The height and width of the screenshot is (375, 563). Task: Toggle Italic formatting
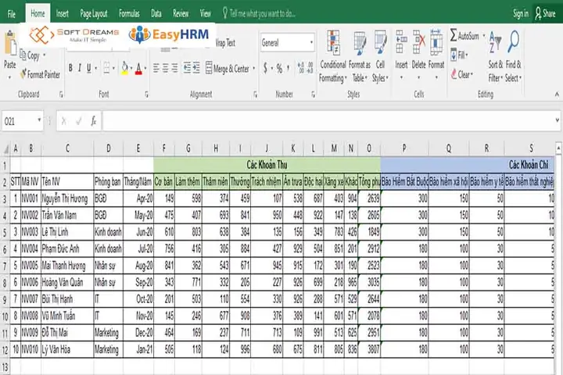tap(79, 68)
